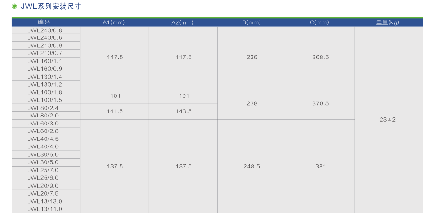Select the 381 value in column C
428x219 pixels.
click(x=321, y=167)
